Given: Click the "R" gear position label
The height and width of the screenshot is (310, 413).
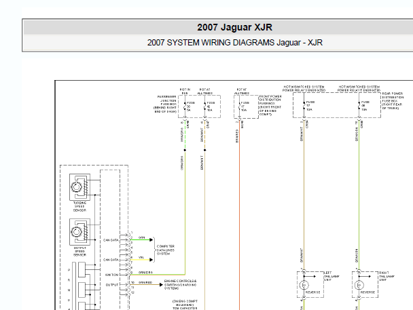Looking at the screenshot, I should pos(69,280).
